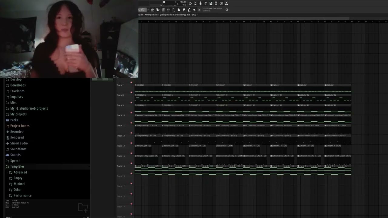Click the Sounds cloud icon in browser
The height and width of the screenshot is (218, 388).
click(x=7, y=155)
